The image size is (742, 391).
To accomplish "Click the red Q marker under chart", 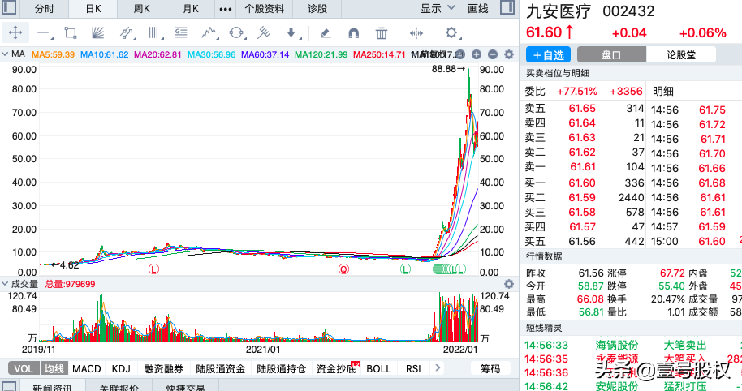I will [x=343, y=269].
